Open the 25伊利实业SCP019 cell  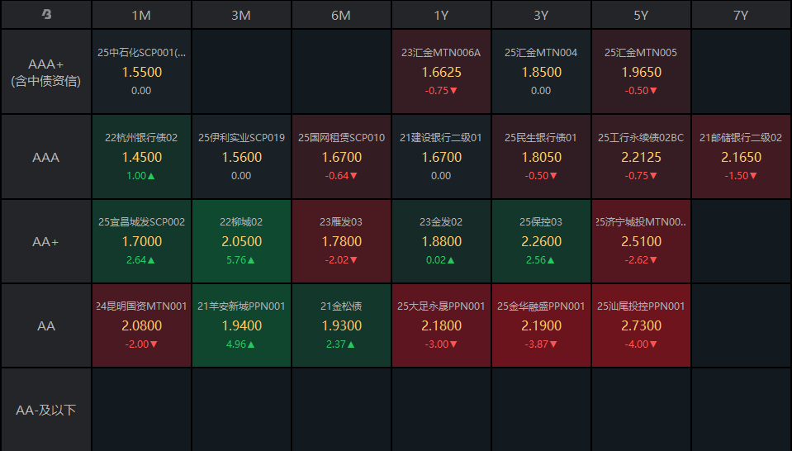pos(241,157)
